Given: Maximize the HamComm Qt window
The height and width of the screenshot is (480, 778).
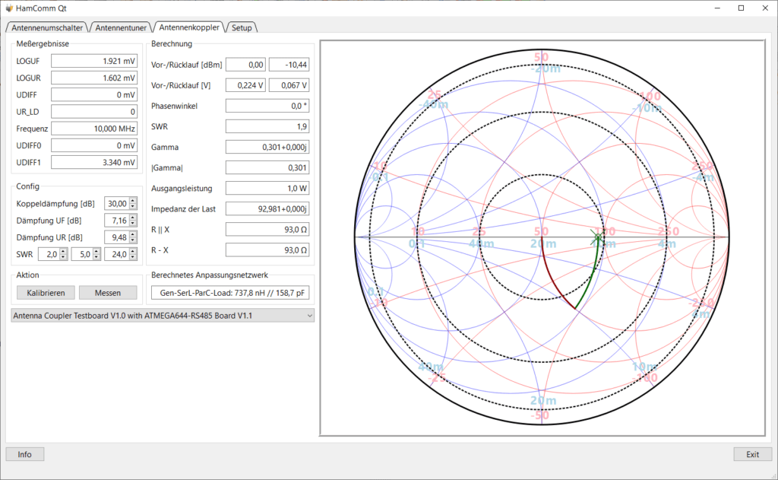Looking at the screenshot, I should (742, 8).
